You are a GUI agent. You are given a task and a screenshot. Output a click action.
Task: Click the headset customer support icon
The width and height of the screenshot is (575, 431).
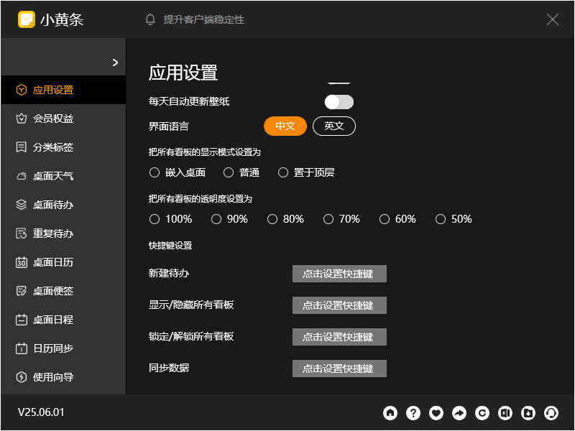551,413
